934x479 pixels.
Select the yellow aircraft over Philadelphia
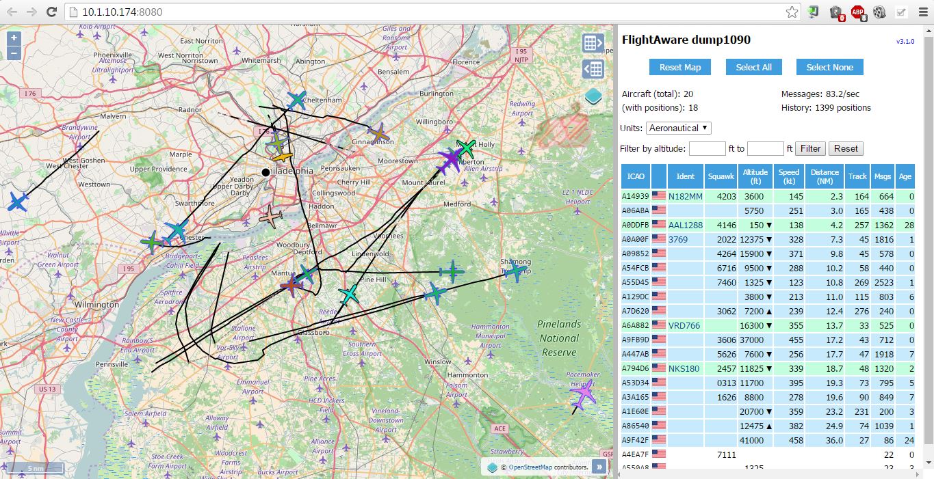click(x=282, y=158)
